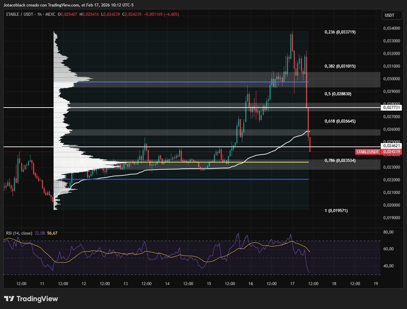Select the RSI (14, close) indicator label

click(x=19, y=233)
